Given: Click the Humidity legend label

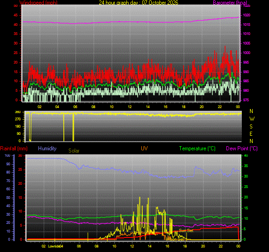Looking at the screenshot, I should click(47, 148).
